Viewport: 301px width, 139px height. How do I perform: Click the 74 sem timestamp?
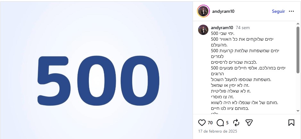coord(243,28)
